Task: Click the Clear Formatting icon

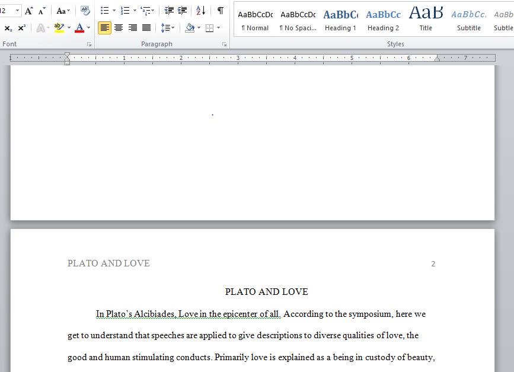Action: point(85,11)
